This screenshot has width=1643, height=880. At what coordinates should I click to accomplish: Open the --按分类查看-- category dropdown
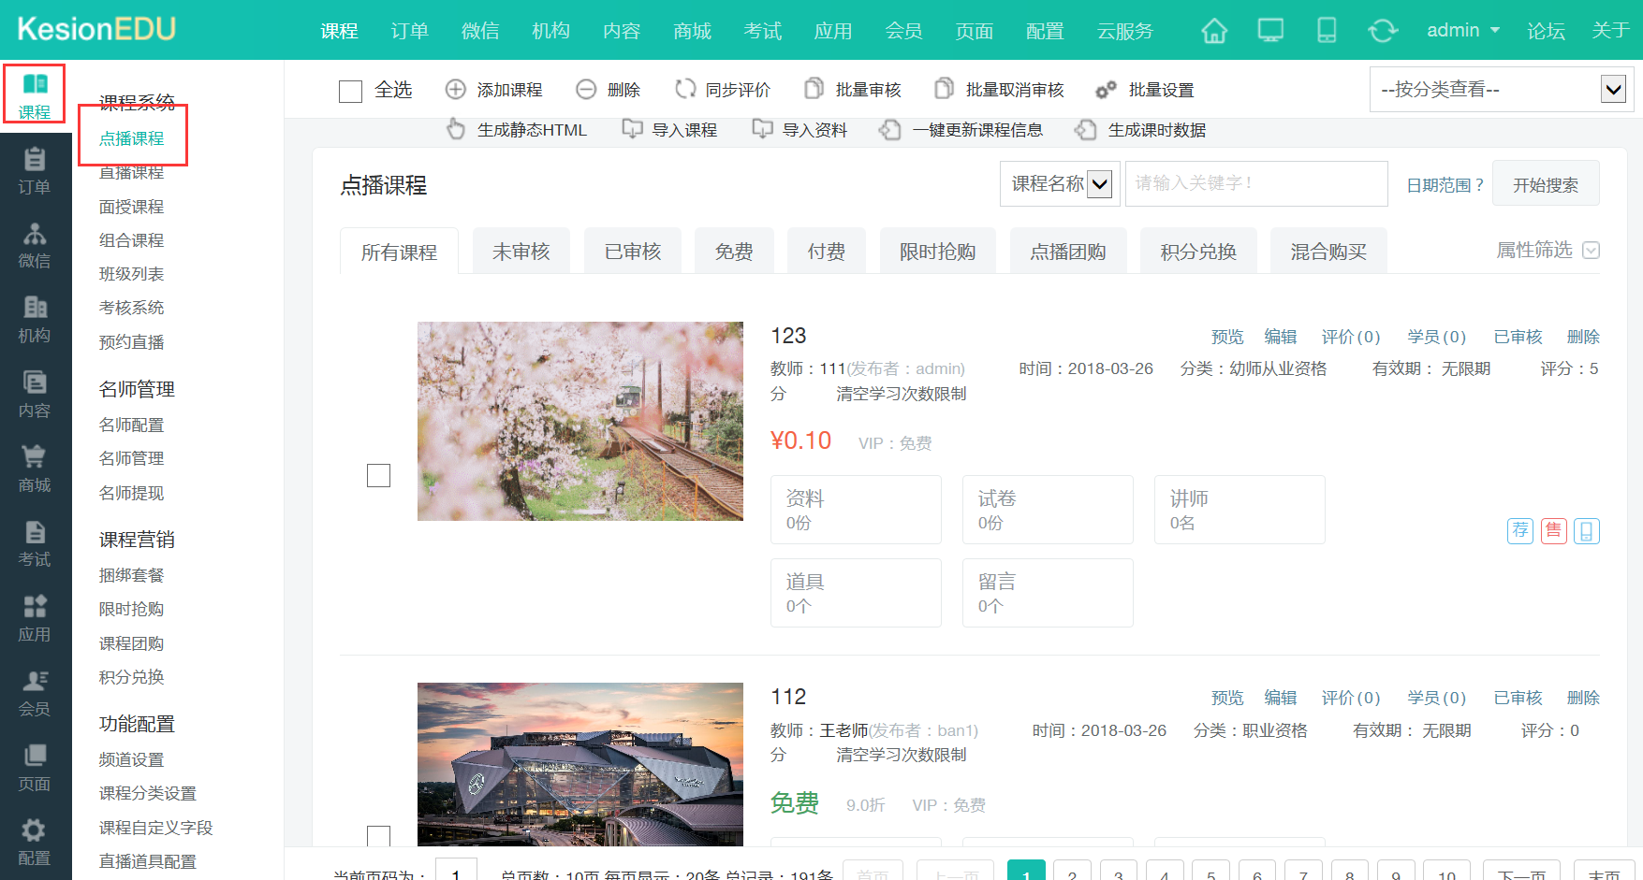click(x=1499, y=89)
